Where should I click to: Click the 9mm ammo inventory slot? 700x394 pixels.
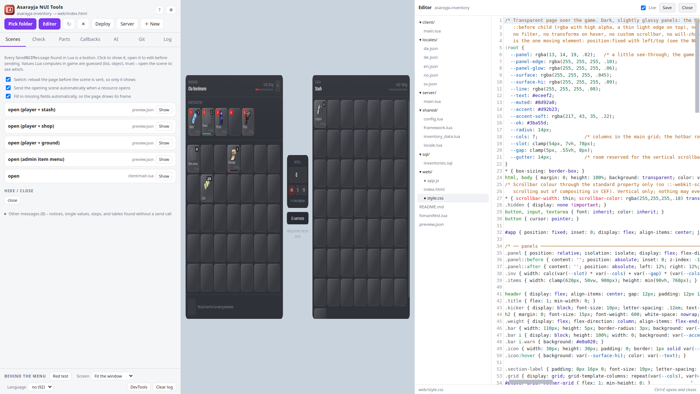193,159
